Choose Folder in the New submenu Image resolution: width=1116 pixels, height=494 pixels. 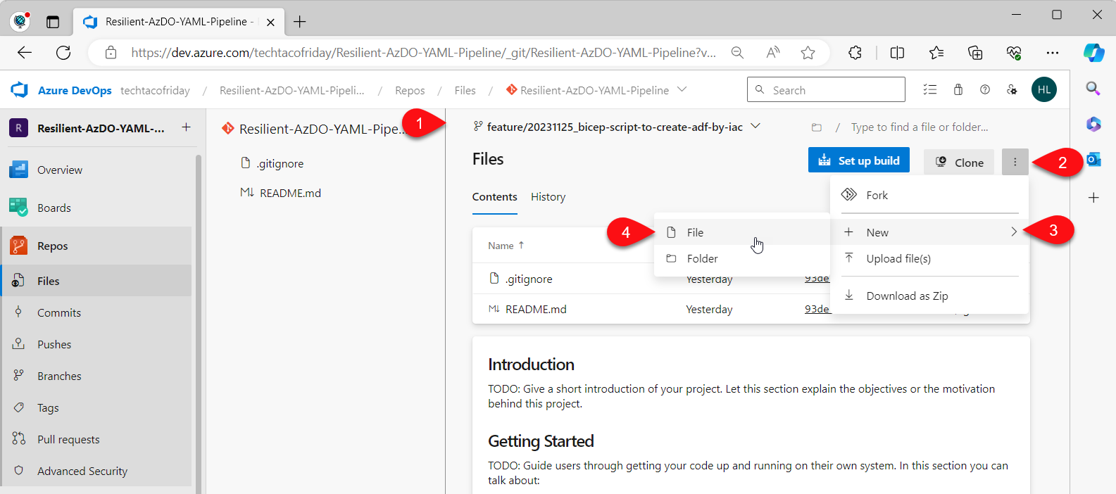[742, 258]
